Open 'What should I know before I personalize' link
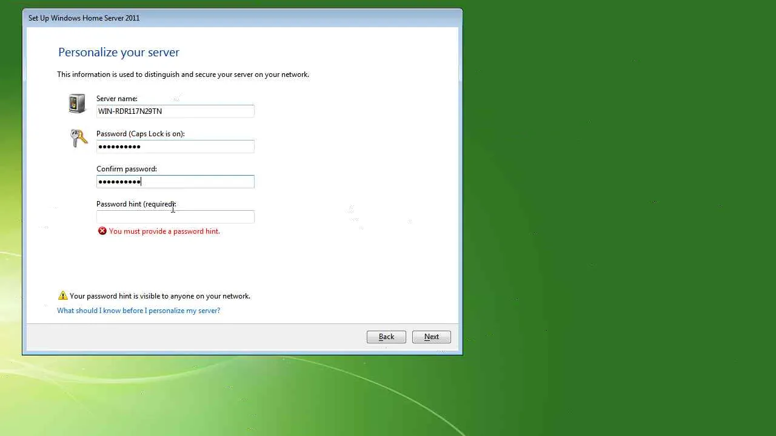 138,311
